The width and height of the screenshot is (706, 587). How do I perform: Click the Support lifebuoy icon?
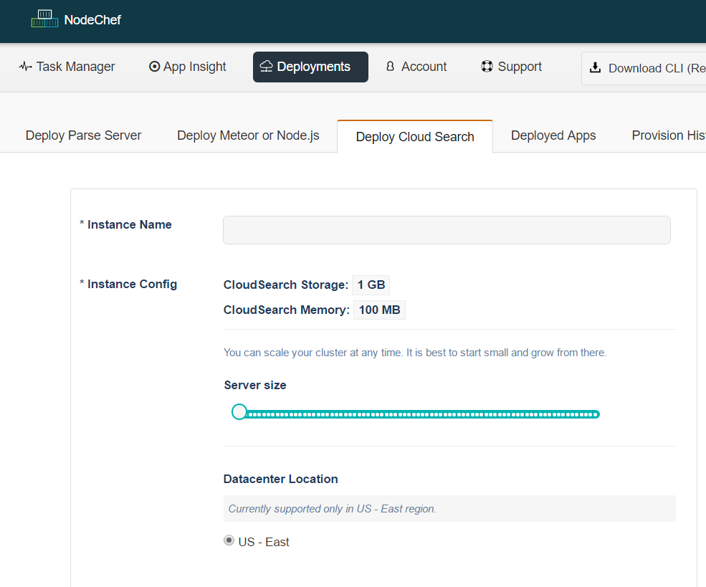(x=487, y=66)
